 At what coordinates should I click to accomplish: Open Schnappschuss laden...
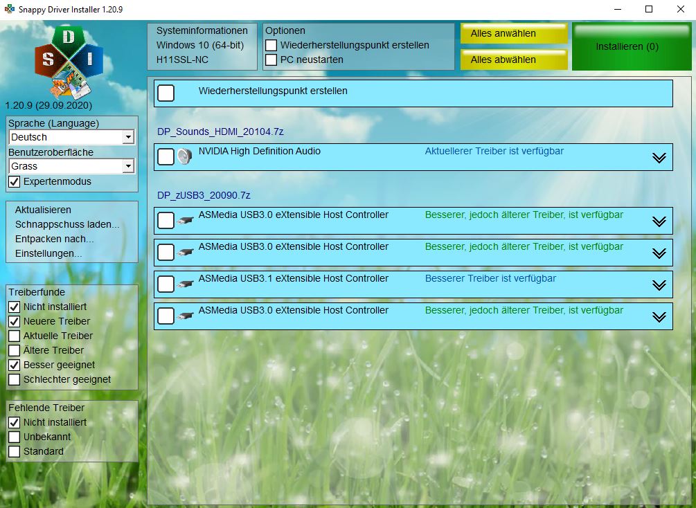coord(67,224)
